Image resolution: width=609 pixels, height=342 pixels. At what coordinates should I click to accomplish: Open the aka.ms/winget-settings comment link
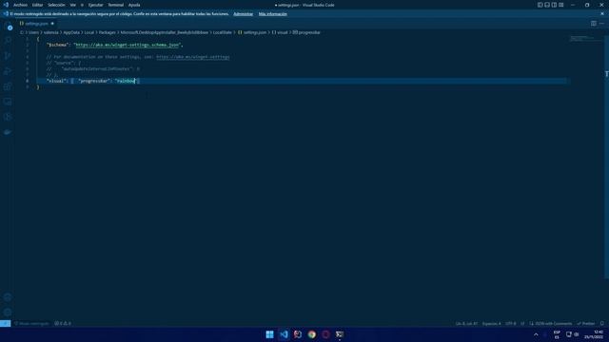(x=192, y=57)
